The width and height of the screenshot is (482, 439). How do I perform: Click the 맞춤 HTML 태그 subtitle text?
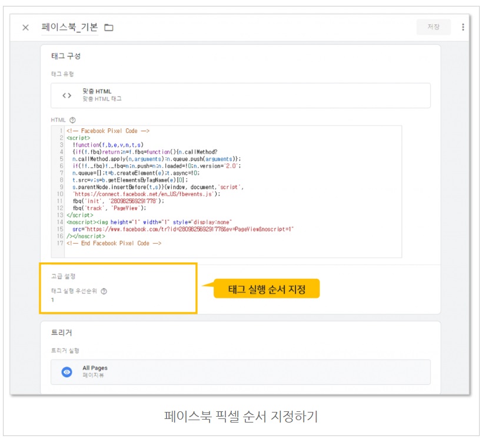point(102,99)
